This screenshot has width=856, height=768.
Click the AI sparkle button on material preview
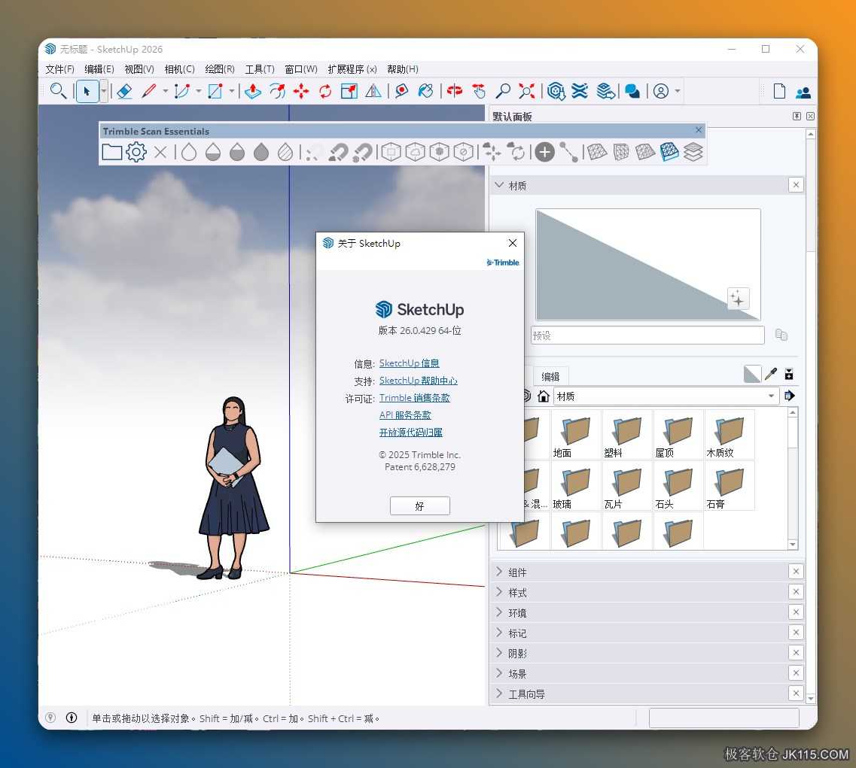[738, 299]
